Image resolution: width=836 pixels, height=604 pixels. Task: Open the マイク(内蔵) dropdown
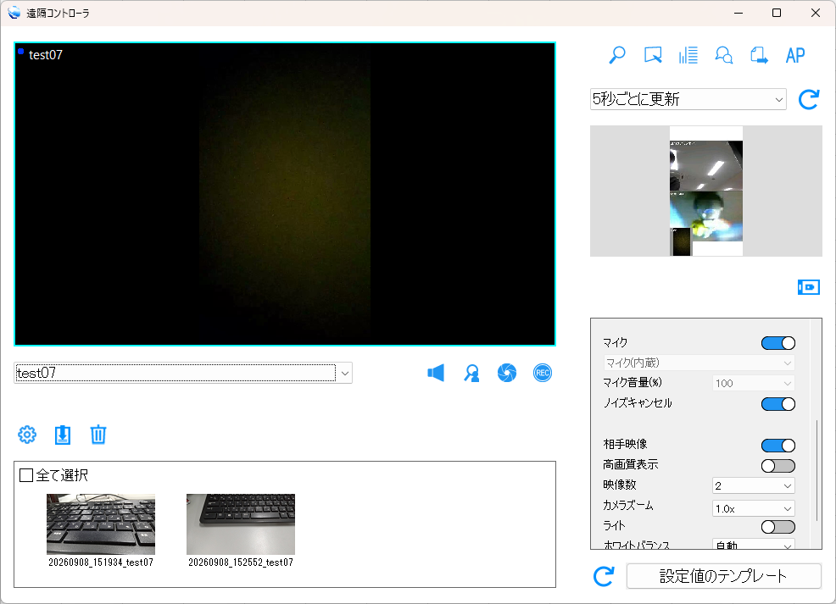coord(699,363)
